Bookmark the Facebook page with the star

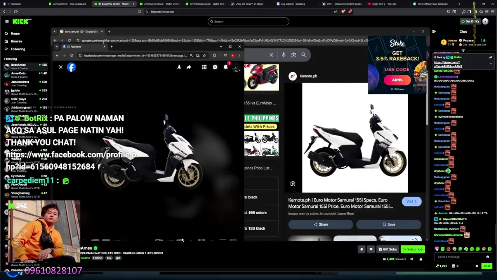pos(204,55)
